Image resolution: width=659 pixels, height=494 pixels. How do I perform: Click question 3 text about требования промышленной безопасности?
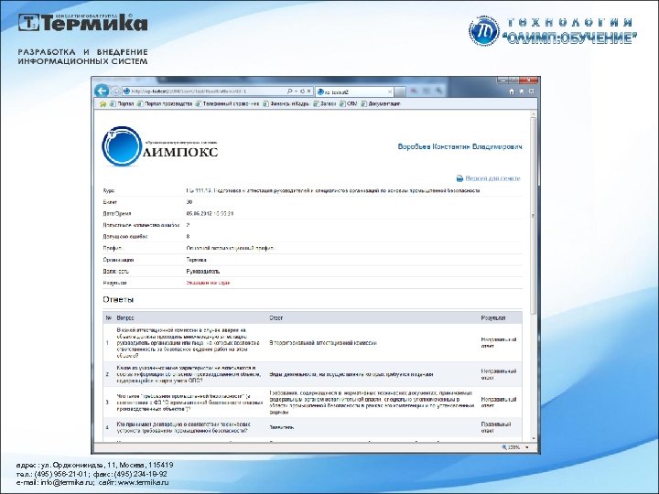coord(189,403)
